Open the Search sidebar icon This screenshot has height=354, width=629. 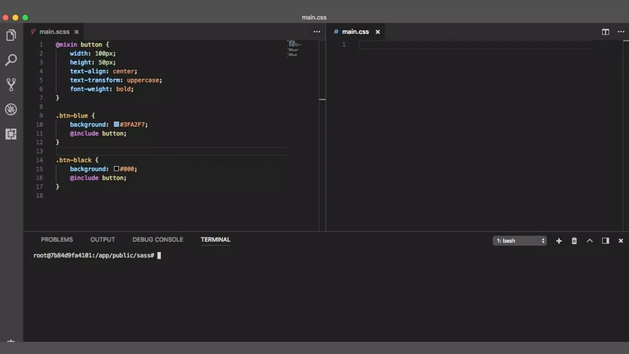point(11,60)
